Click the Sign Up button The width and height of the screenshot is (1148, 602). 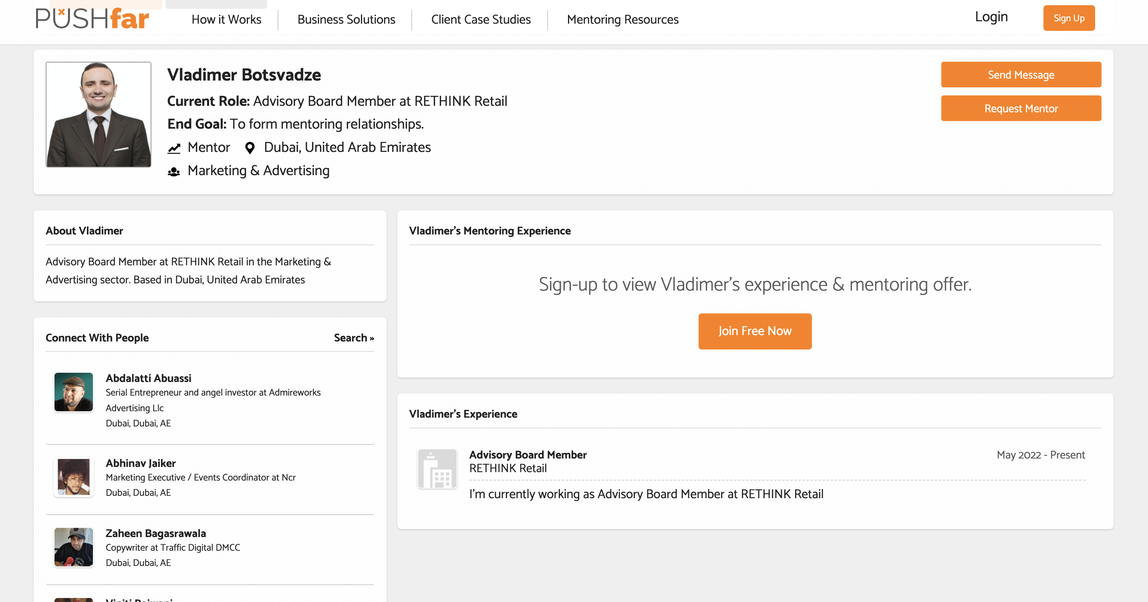pyautogui.click(x=1069, y=18)
